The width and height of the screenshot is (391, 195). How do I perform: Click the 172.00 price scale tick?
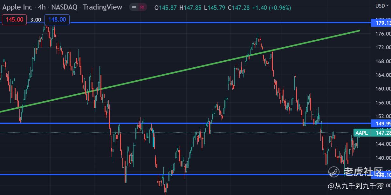pos(383,47)
